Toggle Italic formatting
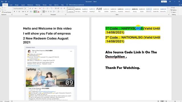The image size is (182, 102). [17, 12]
